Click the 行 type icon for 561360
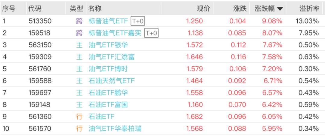This screenshot has width=325, height=136. point(79,116)
